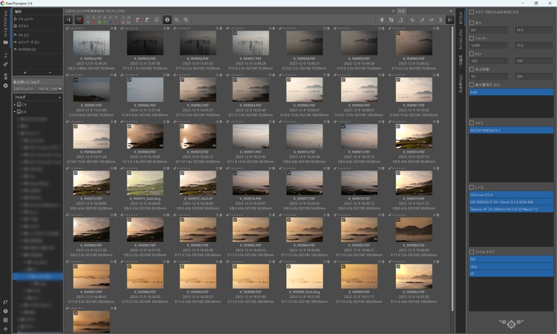557x334 pixels.
Task: Select thumbnail K_1N9990_DxO.dng
Action: tap(305, 276)
